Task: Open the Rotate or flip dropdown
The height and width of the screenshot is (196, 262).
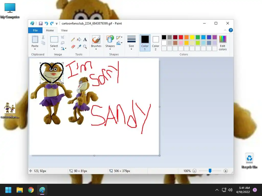Action: [x=63, y=48]
